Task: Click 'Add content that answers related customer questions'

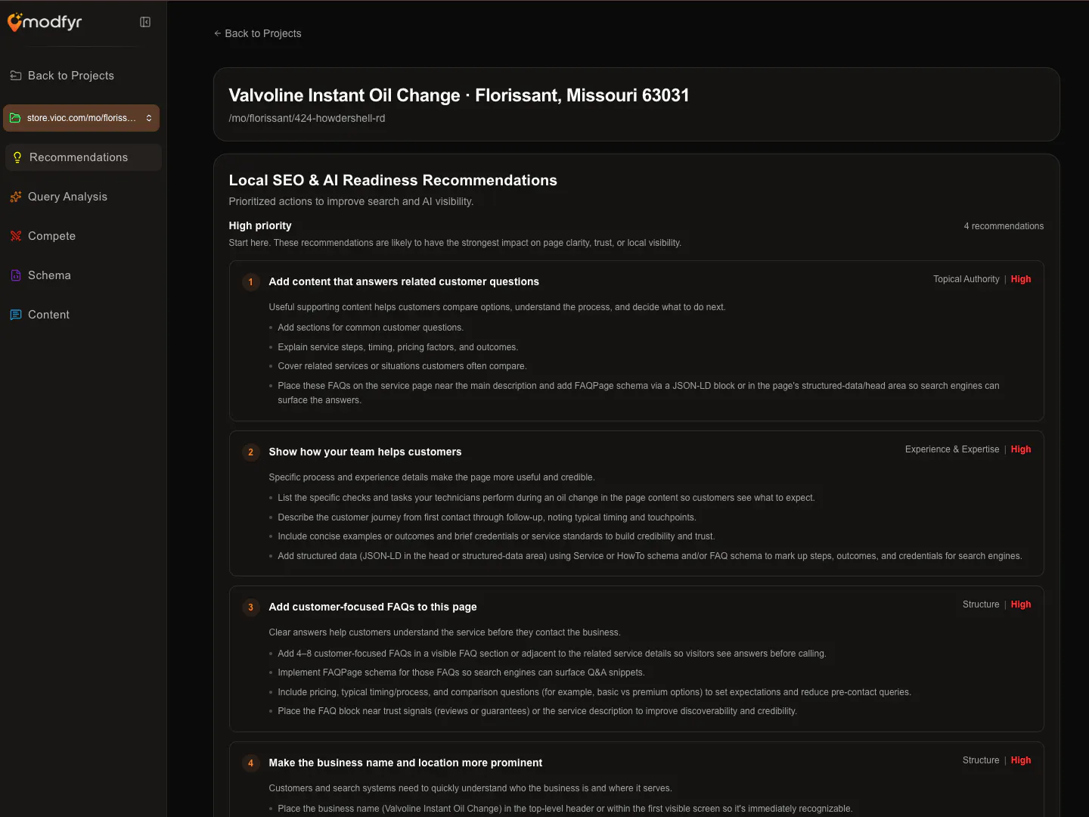Action: 404,281
